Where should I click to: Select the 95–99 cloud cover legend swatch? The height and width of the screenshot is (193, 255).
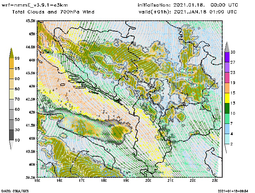tap(12, 63)
